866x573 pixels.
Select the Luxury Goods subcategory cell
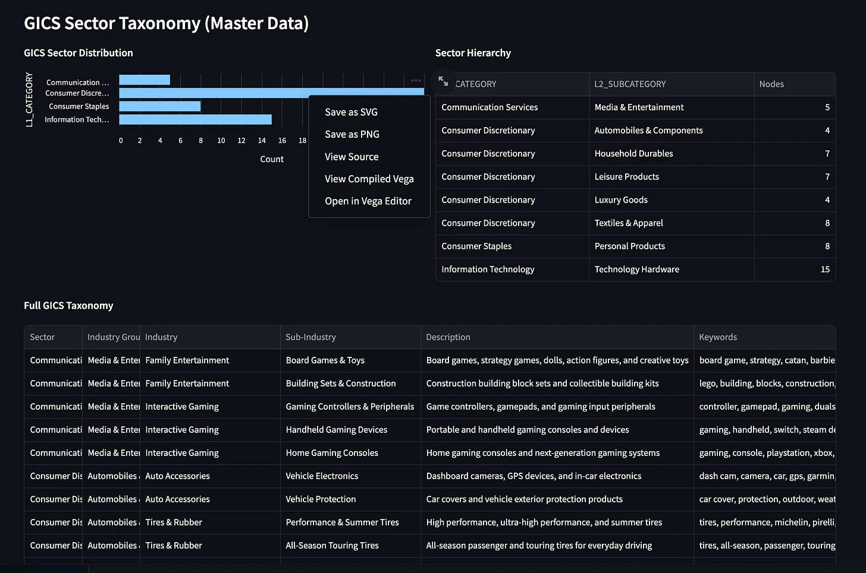coord(621,200)
